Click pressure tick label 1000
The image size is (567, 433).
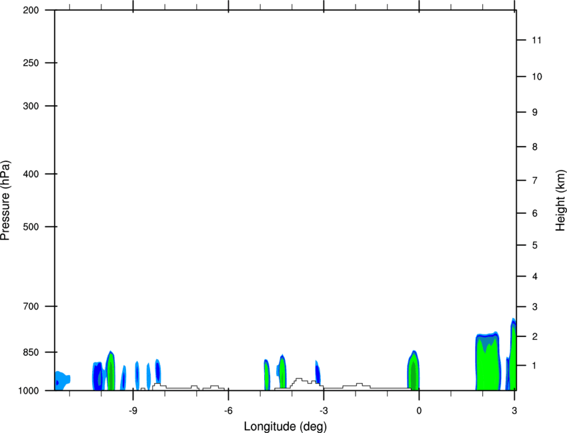point(28,391)
